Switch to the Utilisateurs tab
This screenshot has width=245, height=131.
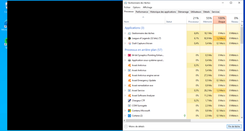(196, 12)
